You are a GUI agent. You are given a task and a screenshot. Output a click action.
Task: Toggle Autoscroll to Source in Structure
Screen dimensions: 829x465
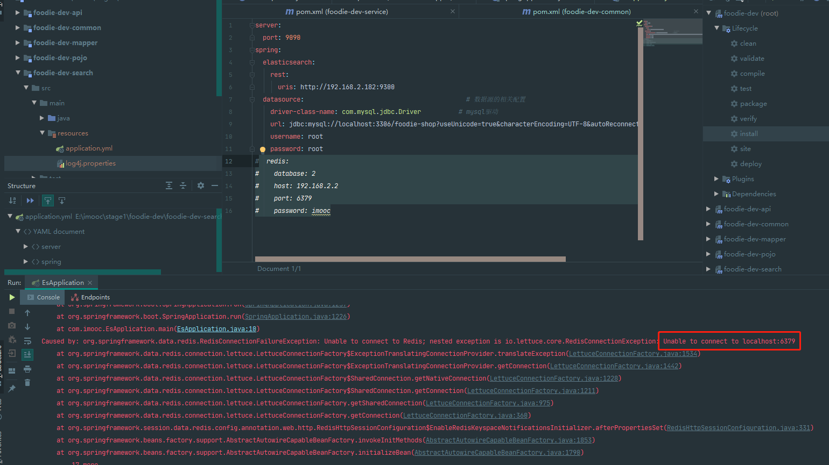48,201
